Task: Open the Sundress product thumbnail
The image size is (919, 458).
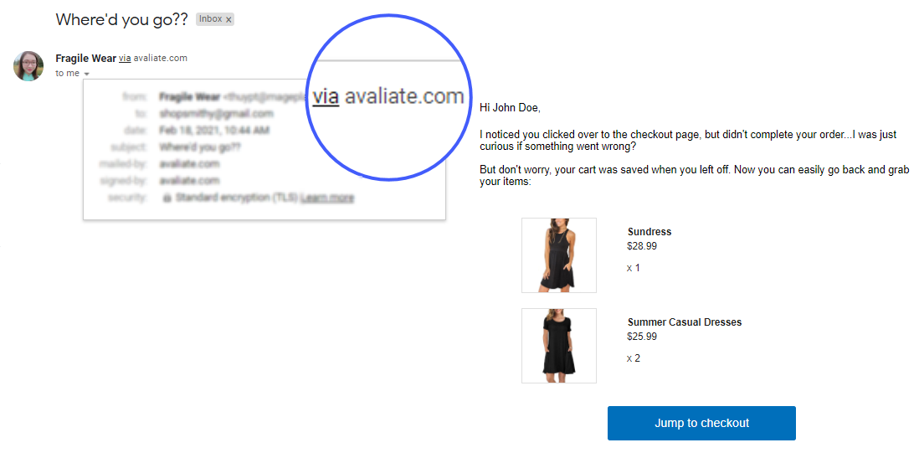Action: [558, 255]
